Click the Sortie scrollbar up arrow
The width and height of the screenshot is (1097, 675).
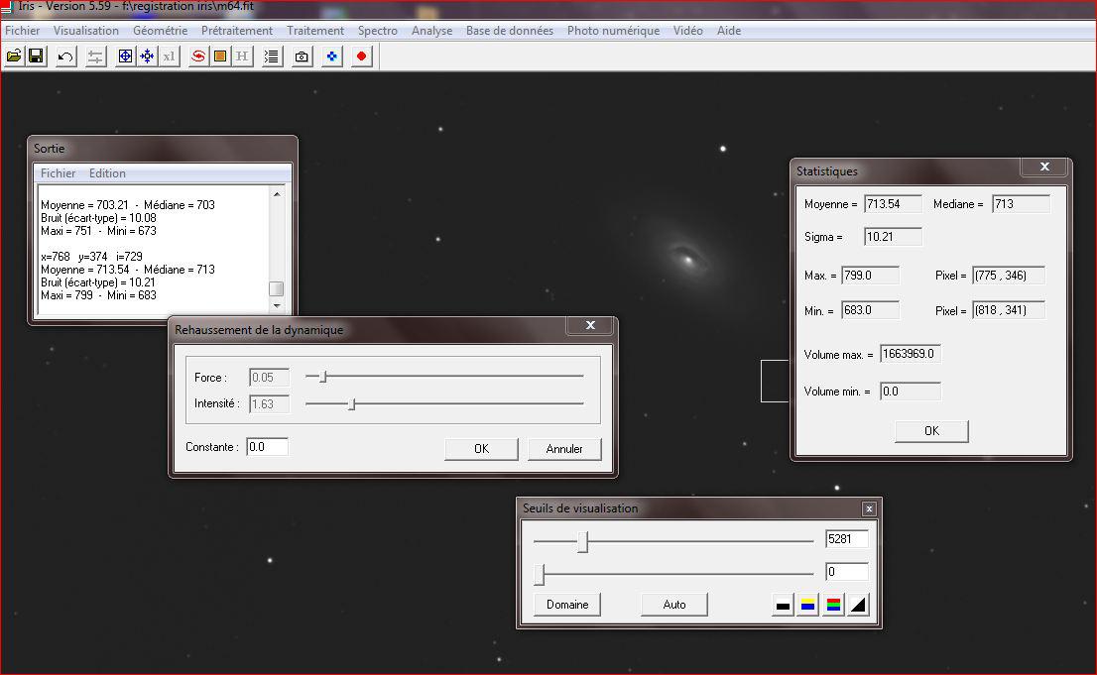[277, 193]
